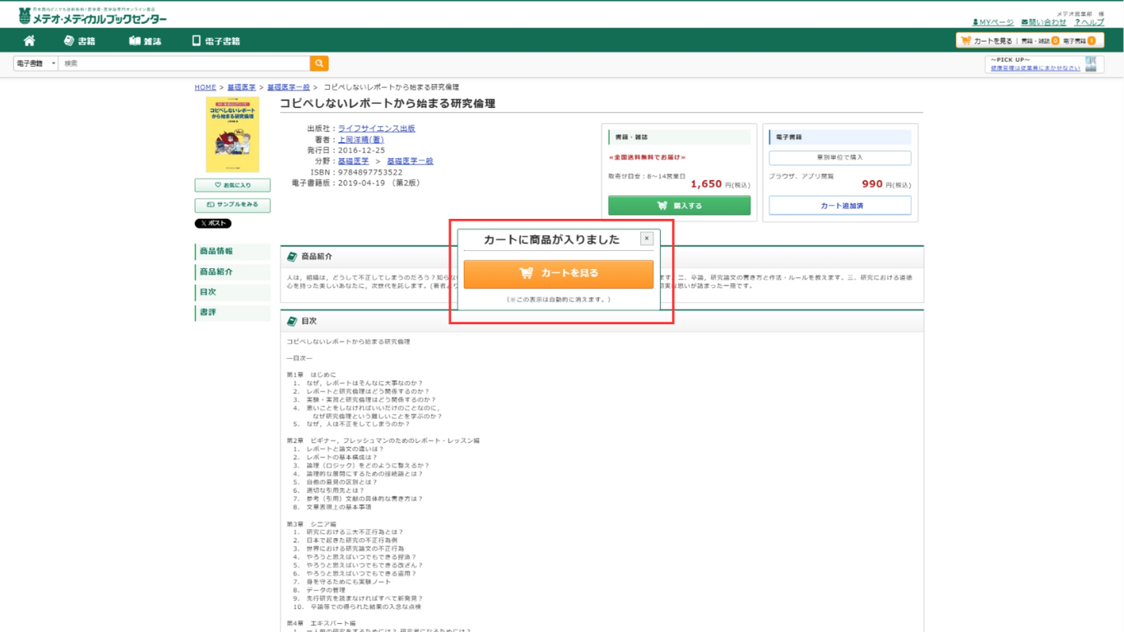Open the 書籍 menu in the navigation bar
Viewport: 1124px width, 632px height.
[80, 40]
